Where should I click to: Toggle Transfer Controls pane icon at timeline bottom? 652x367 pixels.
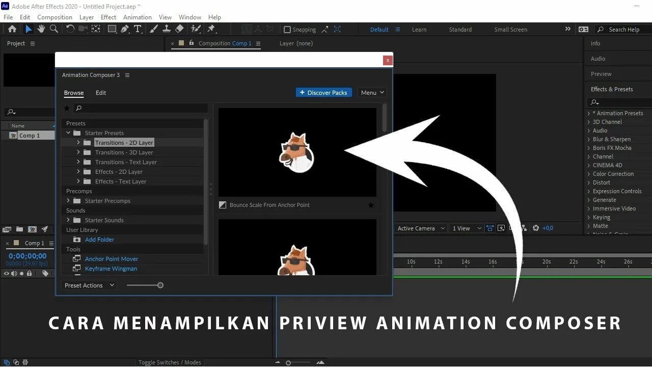pos(16,362)
